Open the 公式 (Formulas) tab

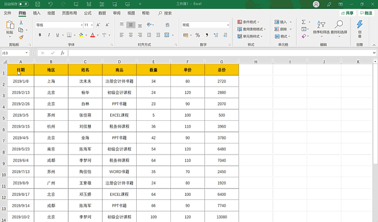click(88, 13)
